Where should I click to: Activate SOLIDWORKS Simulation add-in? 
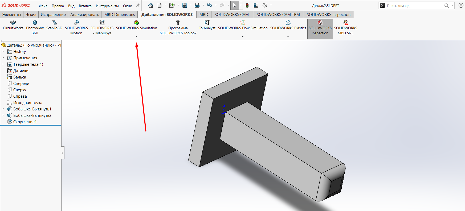point(136,25)
